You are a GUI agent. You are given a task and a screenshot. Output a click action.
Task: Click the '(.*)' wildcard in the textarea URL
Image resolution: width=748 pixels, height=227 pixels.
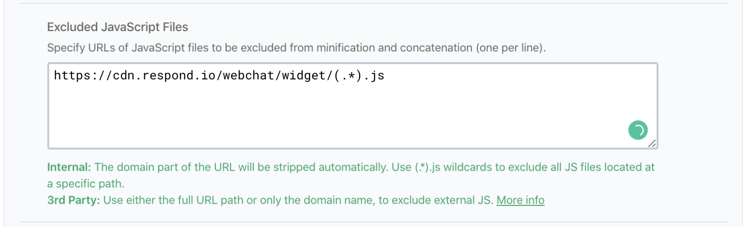pos(344,76)
